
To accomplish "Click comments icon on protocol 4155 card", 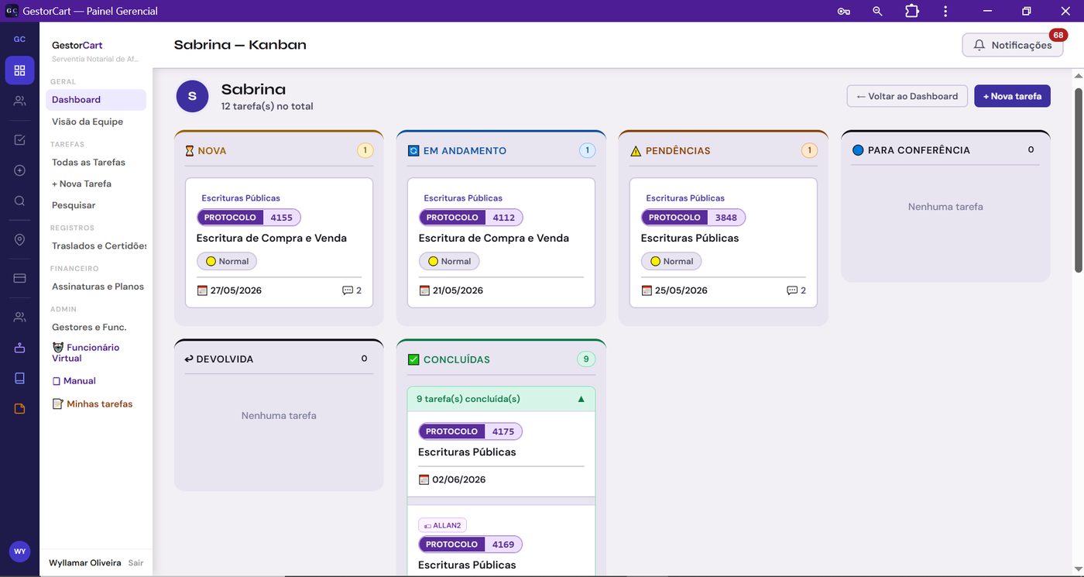I will (348, 290).
